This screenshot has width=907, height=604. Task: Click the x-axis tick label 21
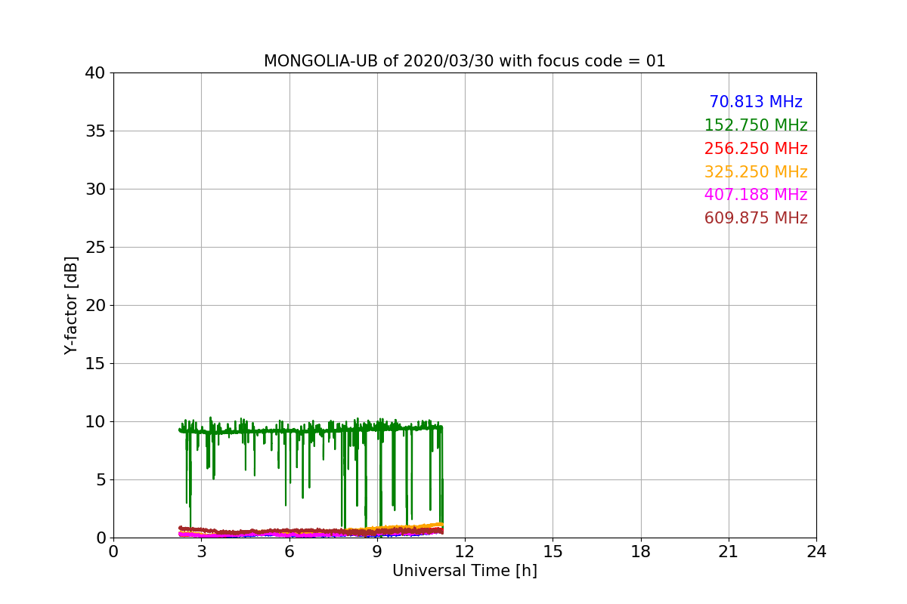[x=728, y=552]
